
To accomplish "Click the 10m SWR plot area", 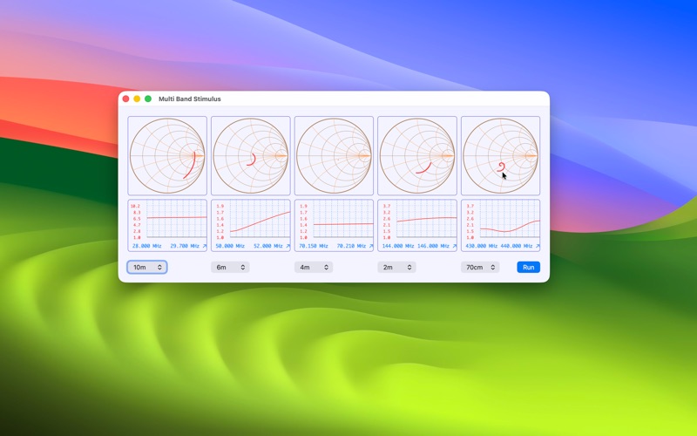I will (x=177, y=219).
